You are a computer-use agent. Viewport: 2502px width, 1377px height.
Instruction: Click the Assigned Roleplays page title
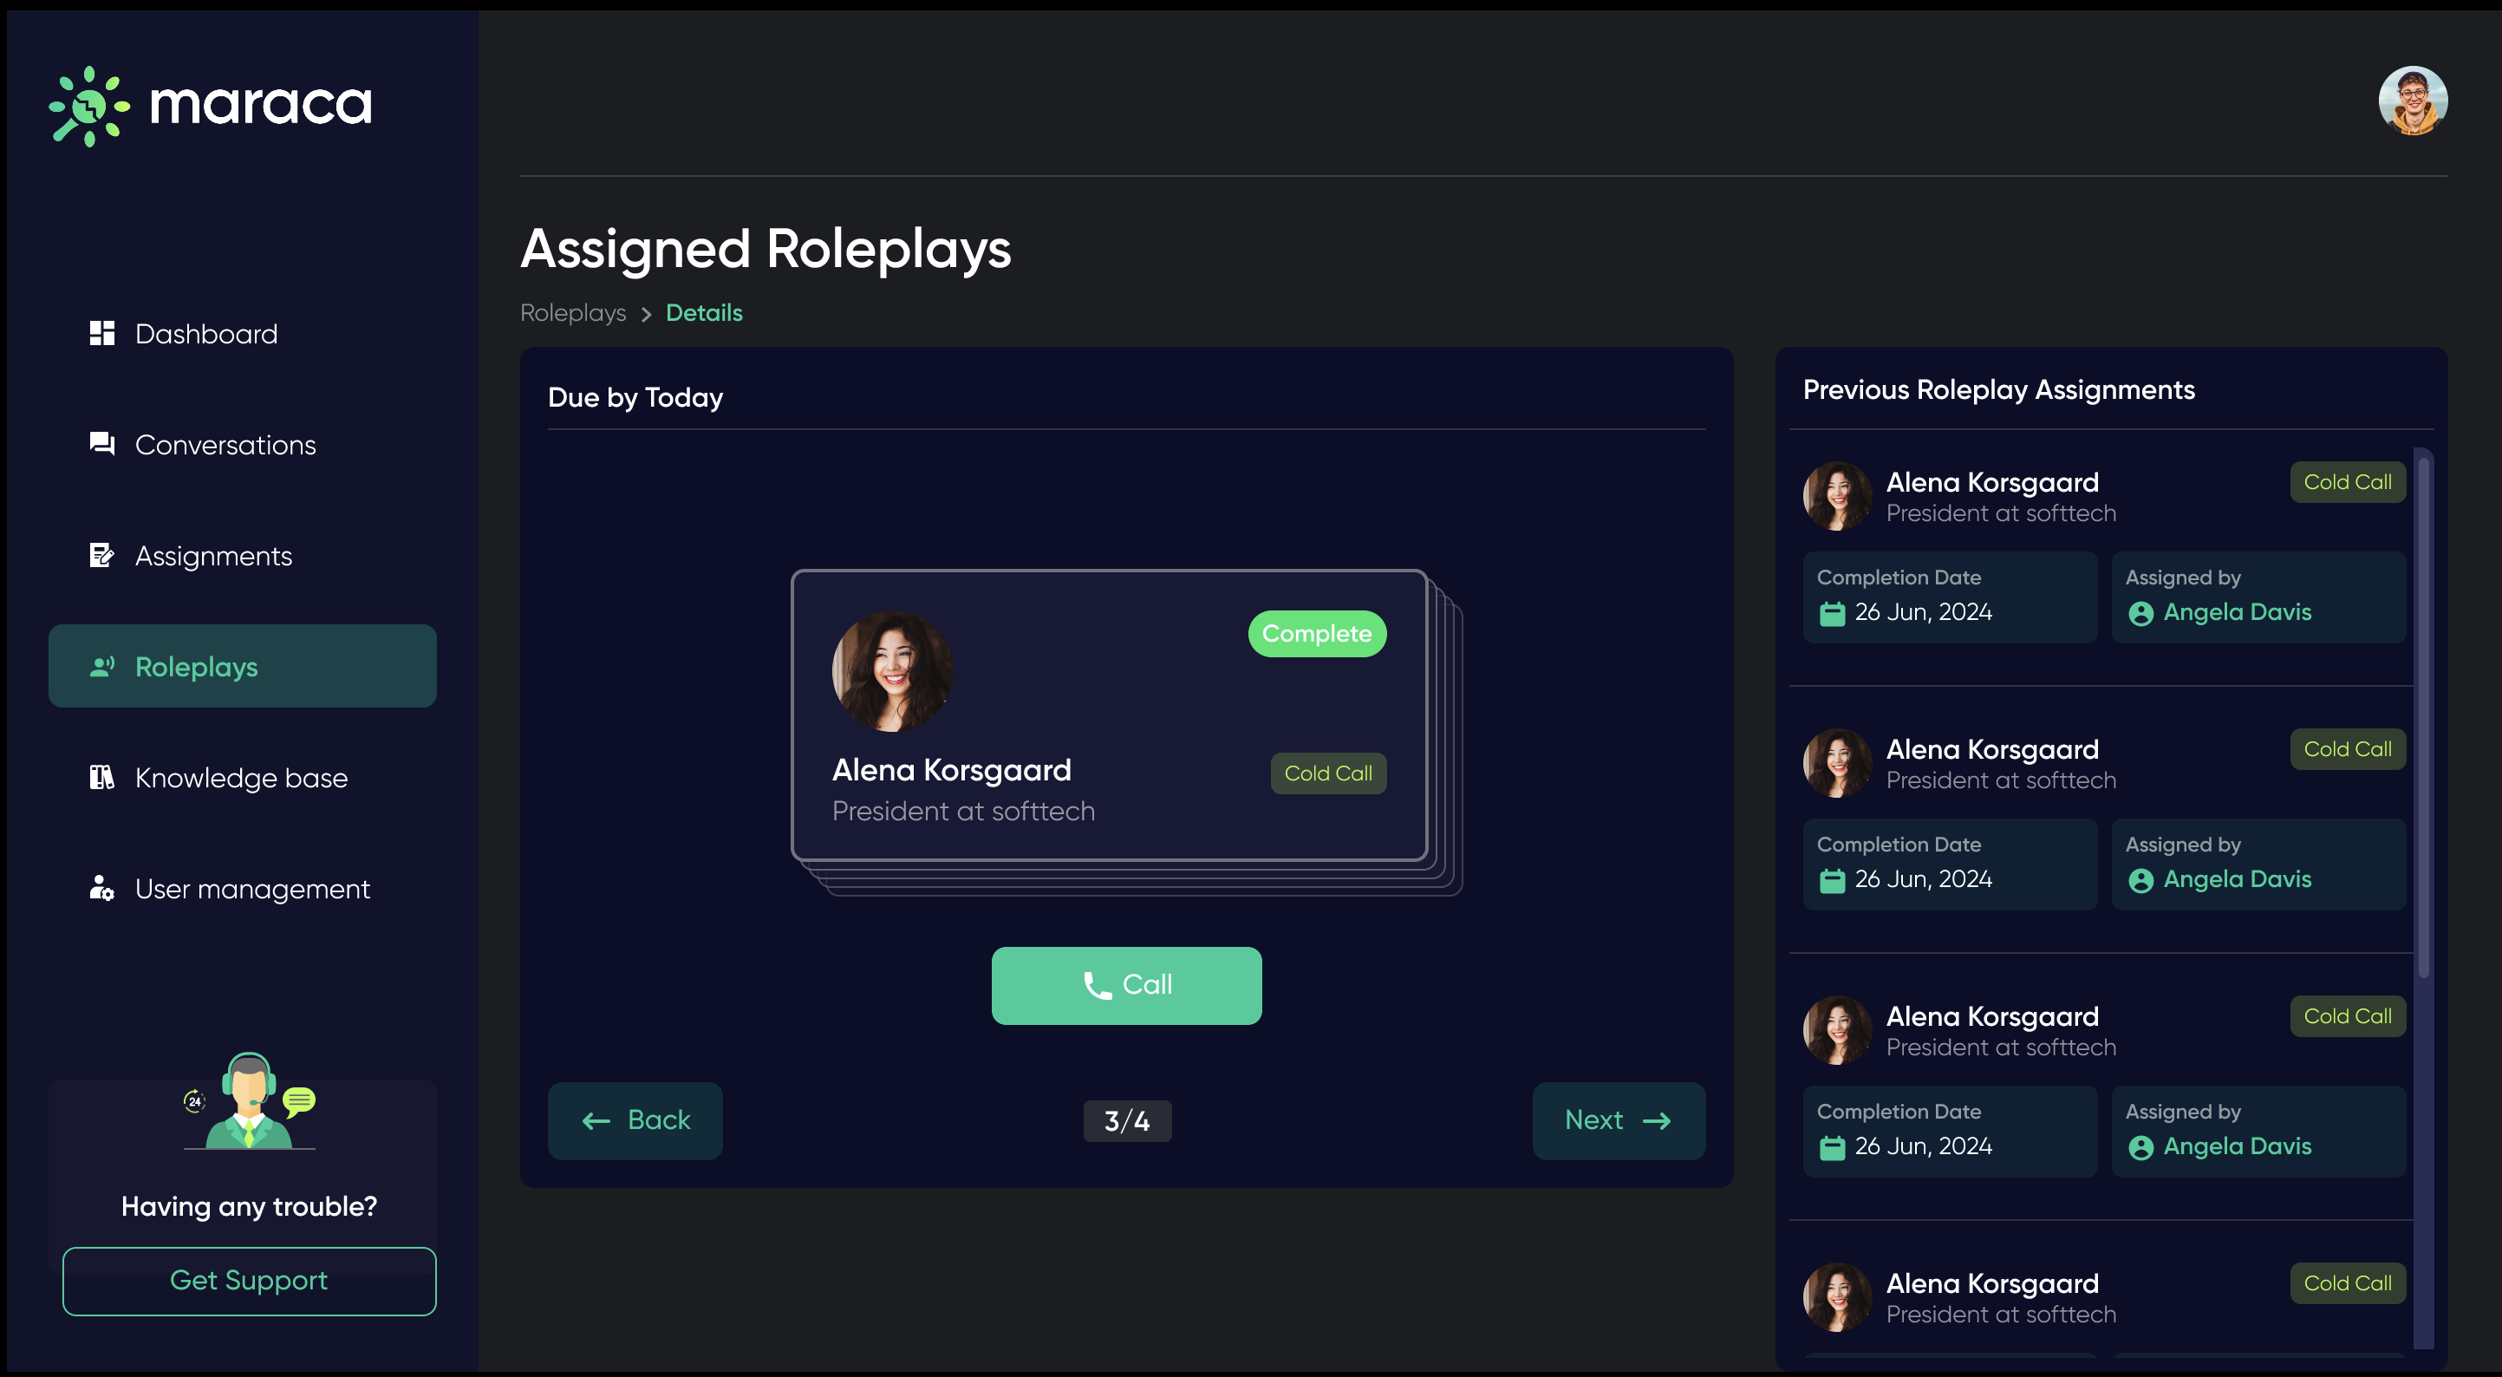tap(766, 250)
